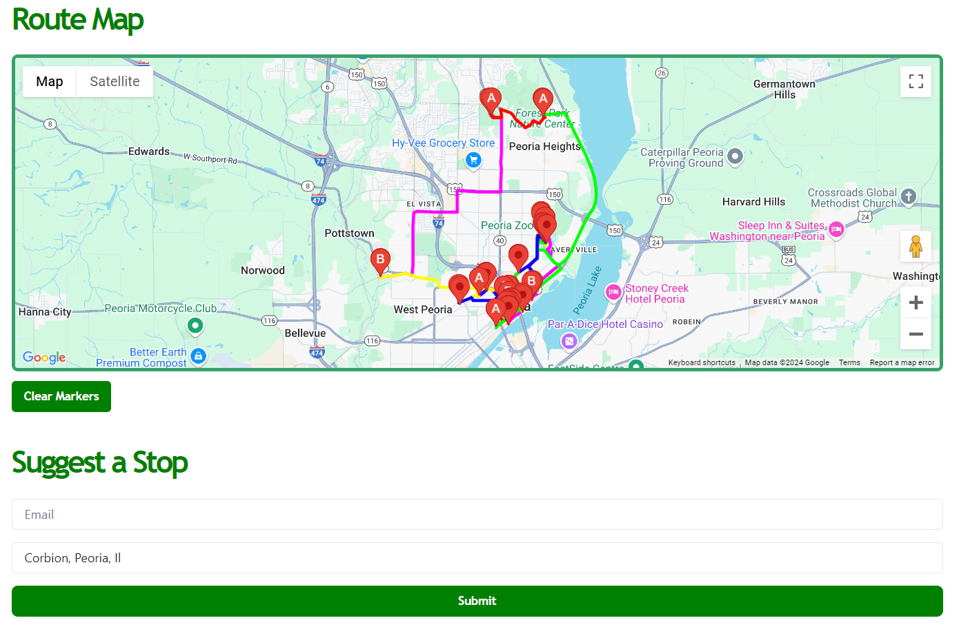
Task: Click marker B by Peoria Lake shoreline
Action: tap(531, 283)
